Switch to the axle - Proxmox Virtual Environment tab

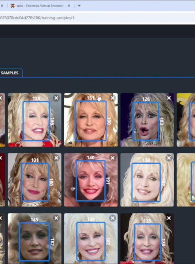[x=40, y=6]
